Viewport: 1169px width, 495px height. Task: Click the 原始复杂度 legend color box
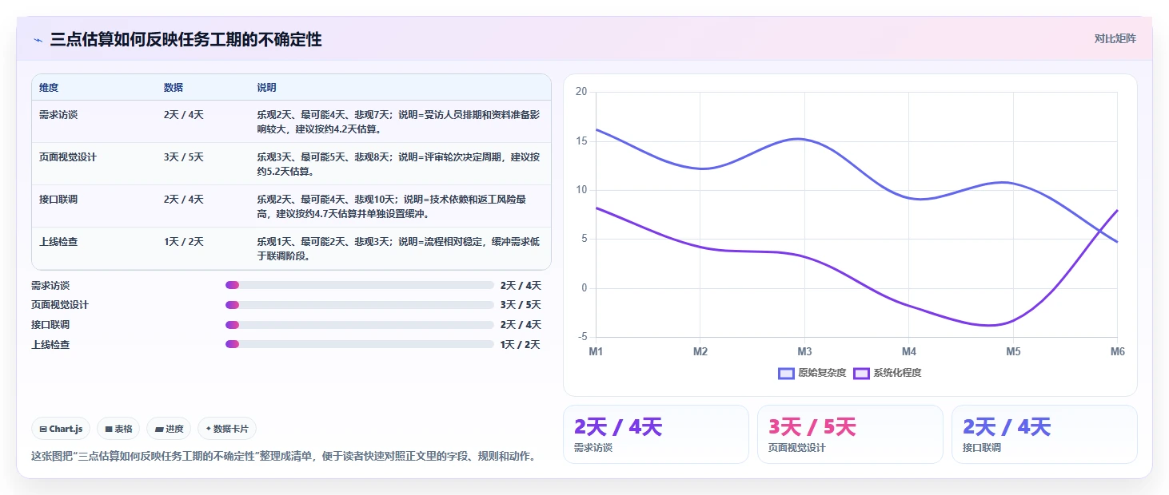coord(786,373)
